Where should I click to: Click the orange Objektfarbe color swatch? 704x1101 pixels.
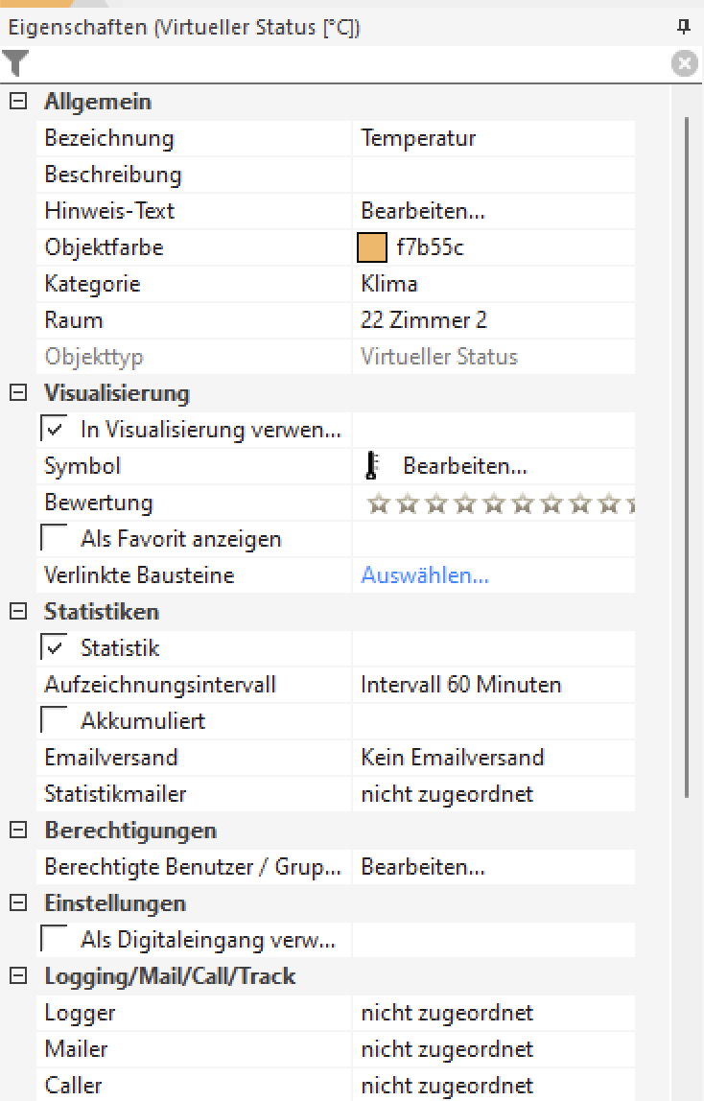[371, 247]
